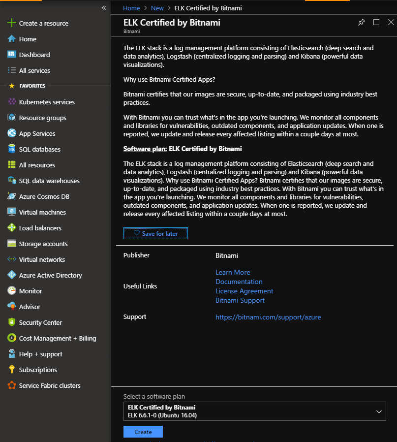
Task: Click Create a resource plus icon
Action: click(x=12, y=23)
